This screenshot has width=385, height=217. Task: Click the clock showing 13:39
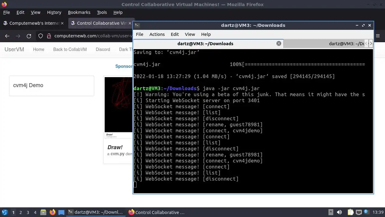click(378, 212)
